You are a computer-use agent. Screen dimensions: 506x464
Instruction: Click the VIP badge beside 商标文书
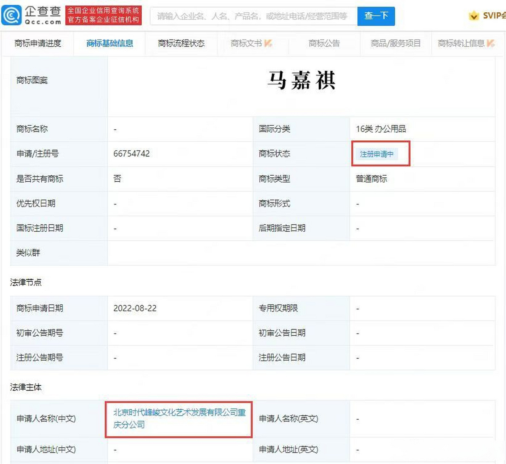(x=268, y=43)
